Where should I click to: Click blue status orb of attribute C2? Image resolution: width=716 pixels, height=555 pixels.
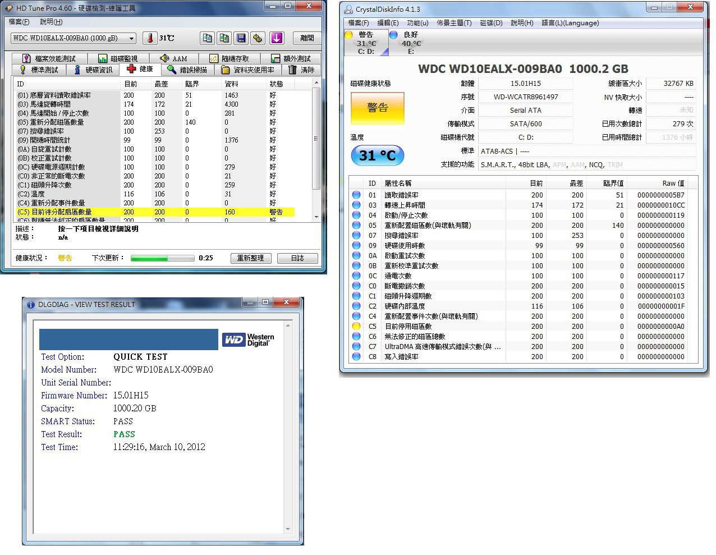point(356,306)
